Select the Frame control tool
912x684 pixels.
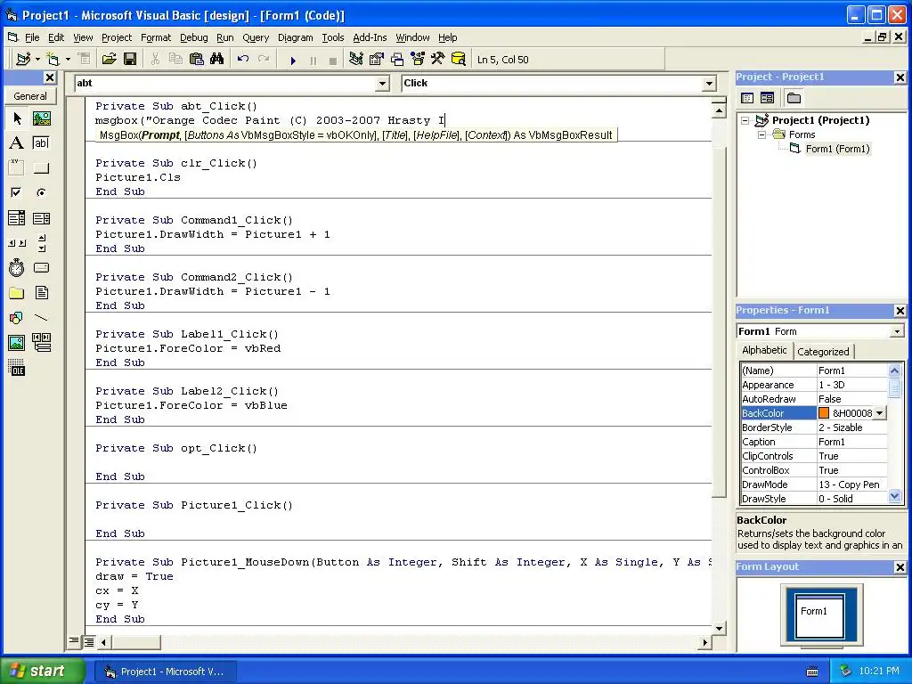coord(17,168)
